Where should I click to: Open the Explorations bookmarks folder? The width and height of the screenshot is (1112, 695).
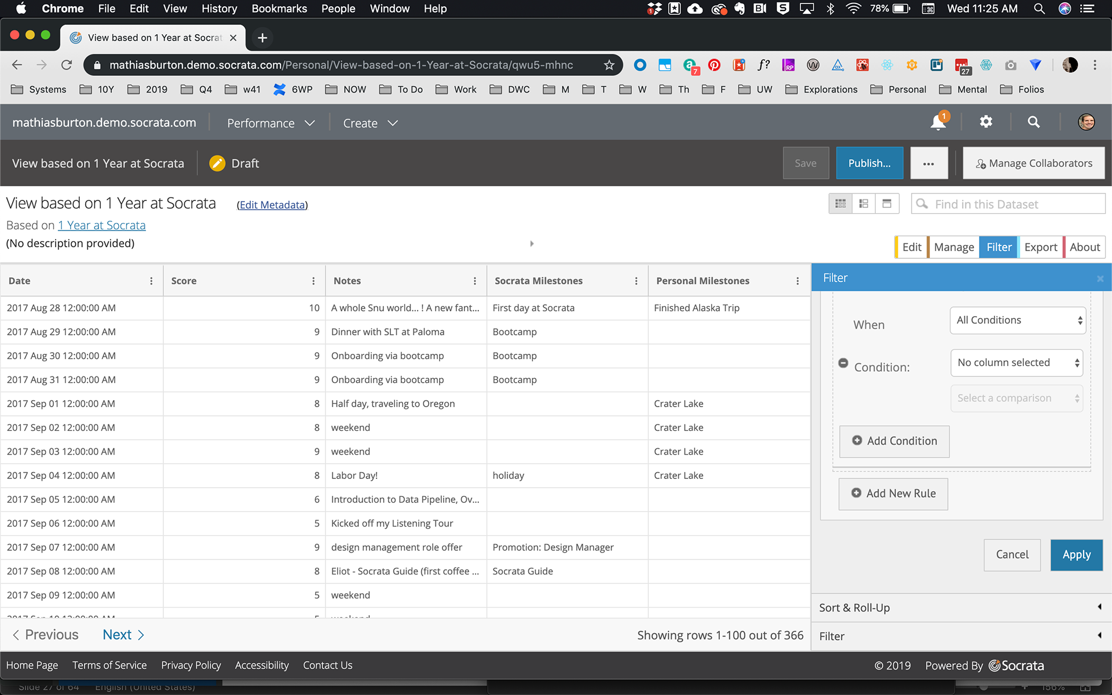point(821,89)
